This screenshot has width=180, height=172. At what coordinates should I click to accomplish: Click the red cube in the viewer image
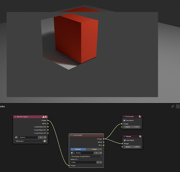[x=76, y=38]
